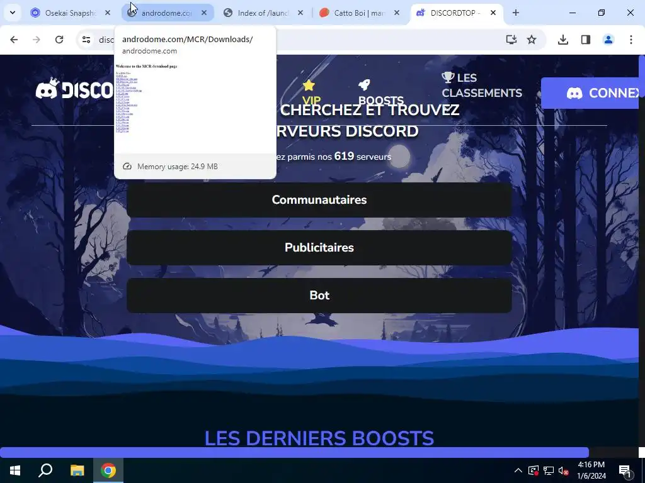
Task: Select the DISCORDTOP tab
Action: coord(456,13)
